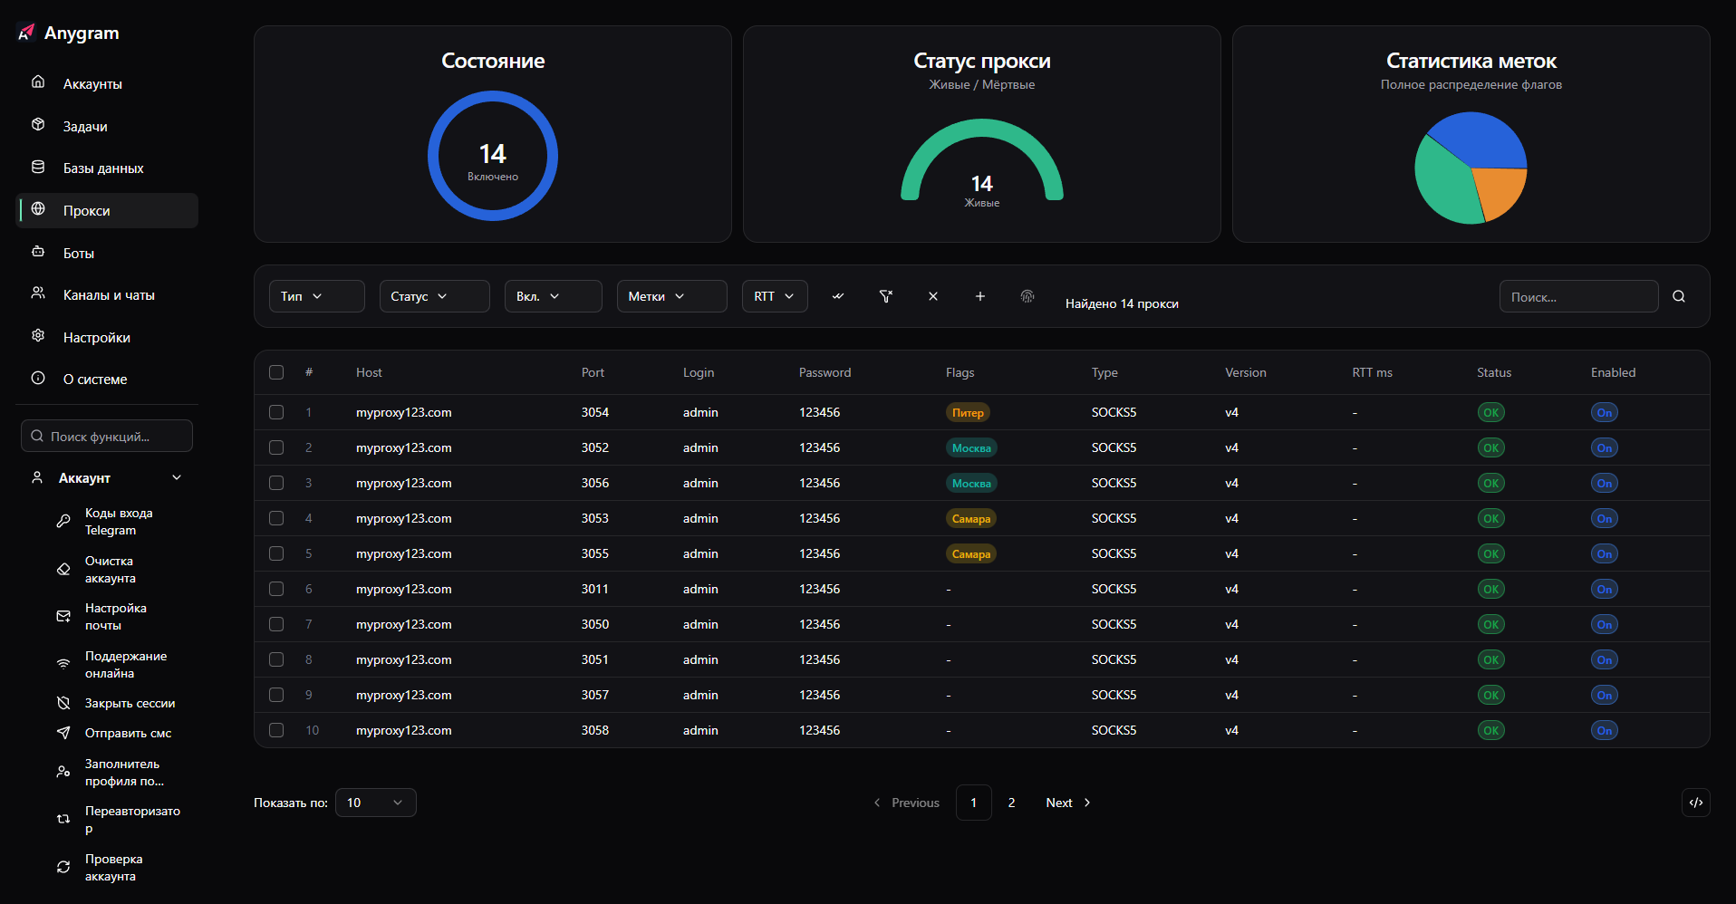Click the clear-filters funnel icon
The width and height of the screenshot is (1736, 904).
coord(886,296)
